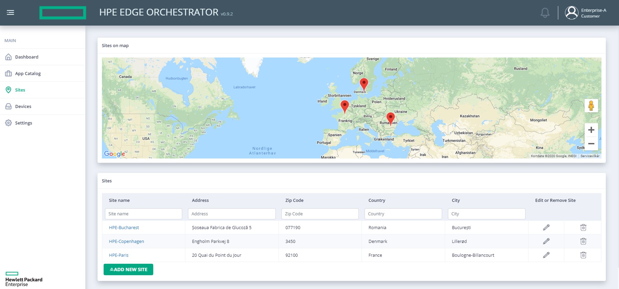
Task: Focus the City filter field
Action: (486, 214)
